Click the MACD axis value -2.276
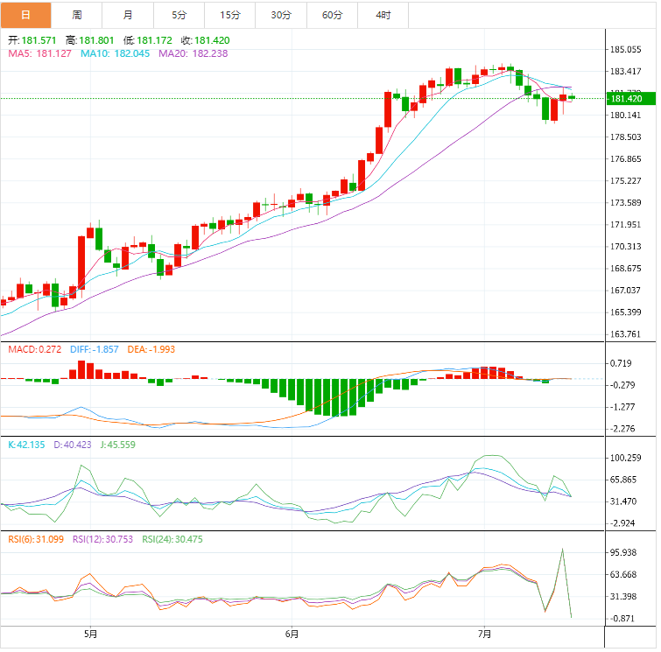The width and height of the screenshot is (661, 652). click(x=622, y=430)
